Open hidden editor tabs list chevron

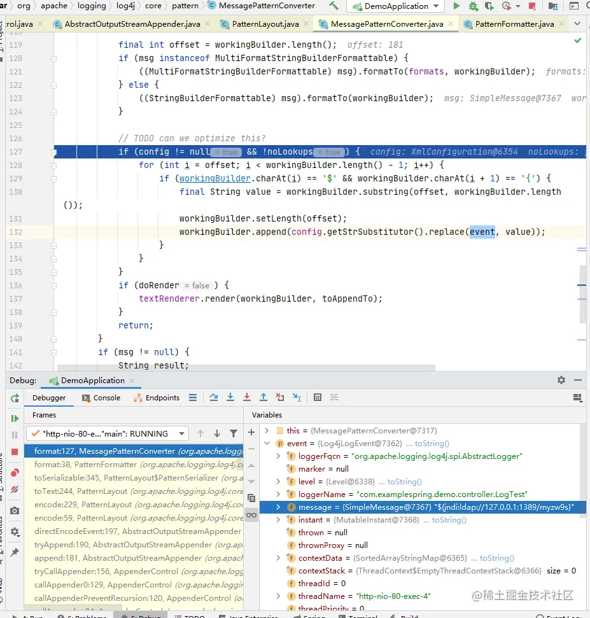577,24
